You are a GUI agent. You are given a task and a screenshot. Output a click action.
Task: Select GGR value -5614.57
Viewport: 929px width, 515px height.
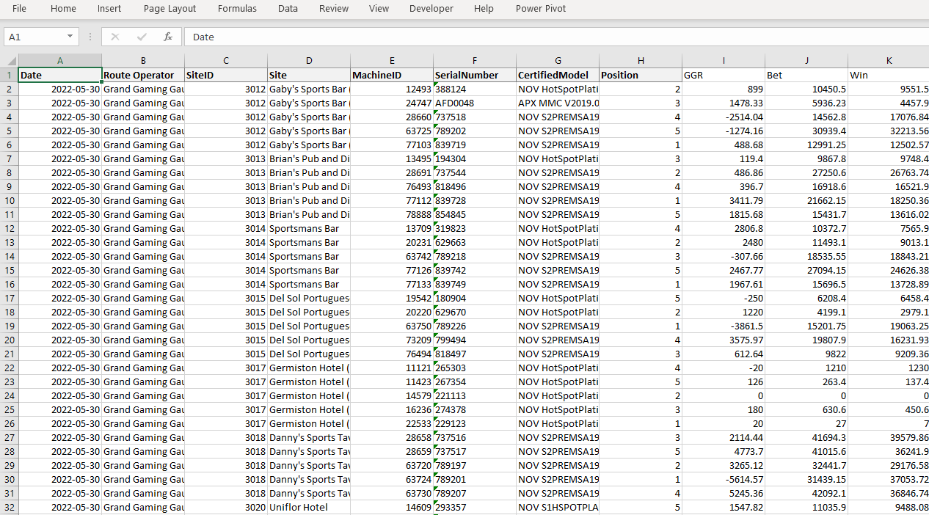coord(724,479)
